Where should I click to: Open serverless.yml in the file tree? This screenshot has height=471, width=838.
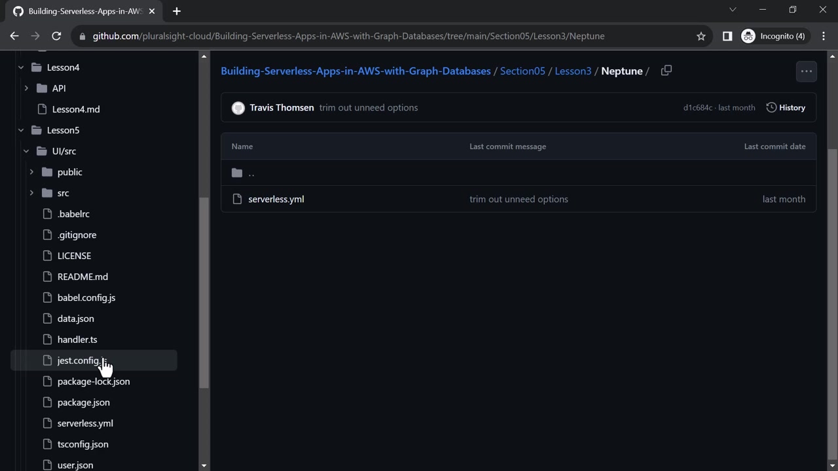pos(85,423)
